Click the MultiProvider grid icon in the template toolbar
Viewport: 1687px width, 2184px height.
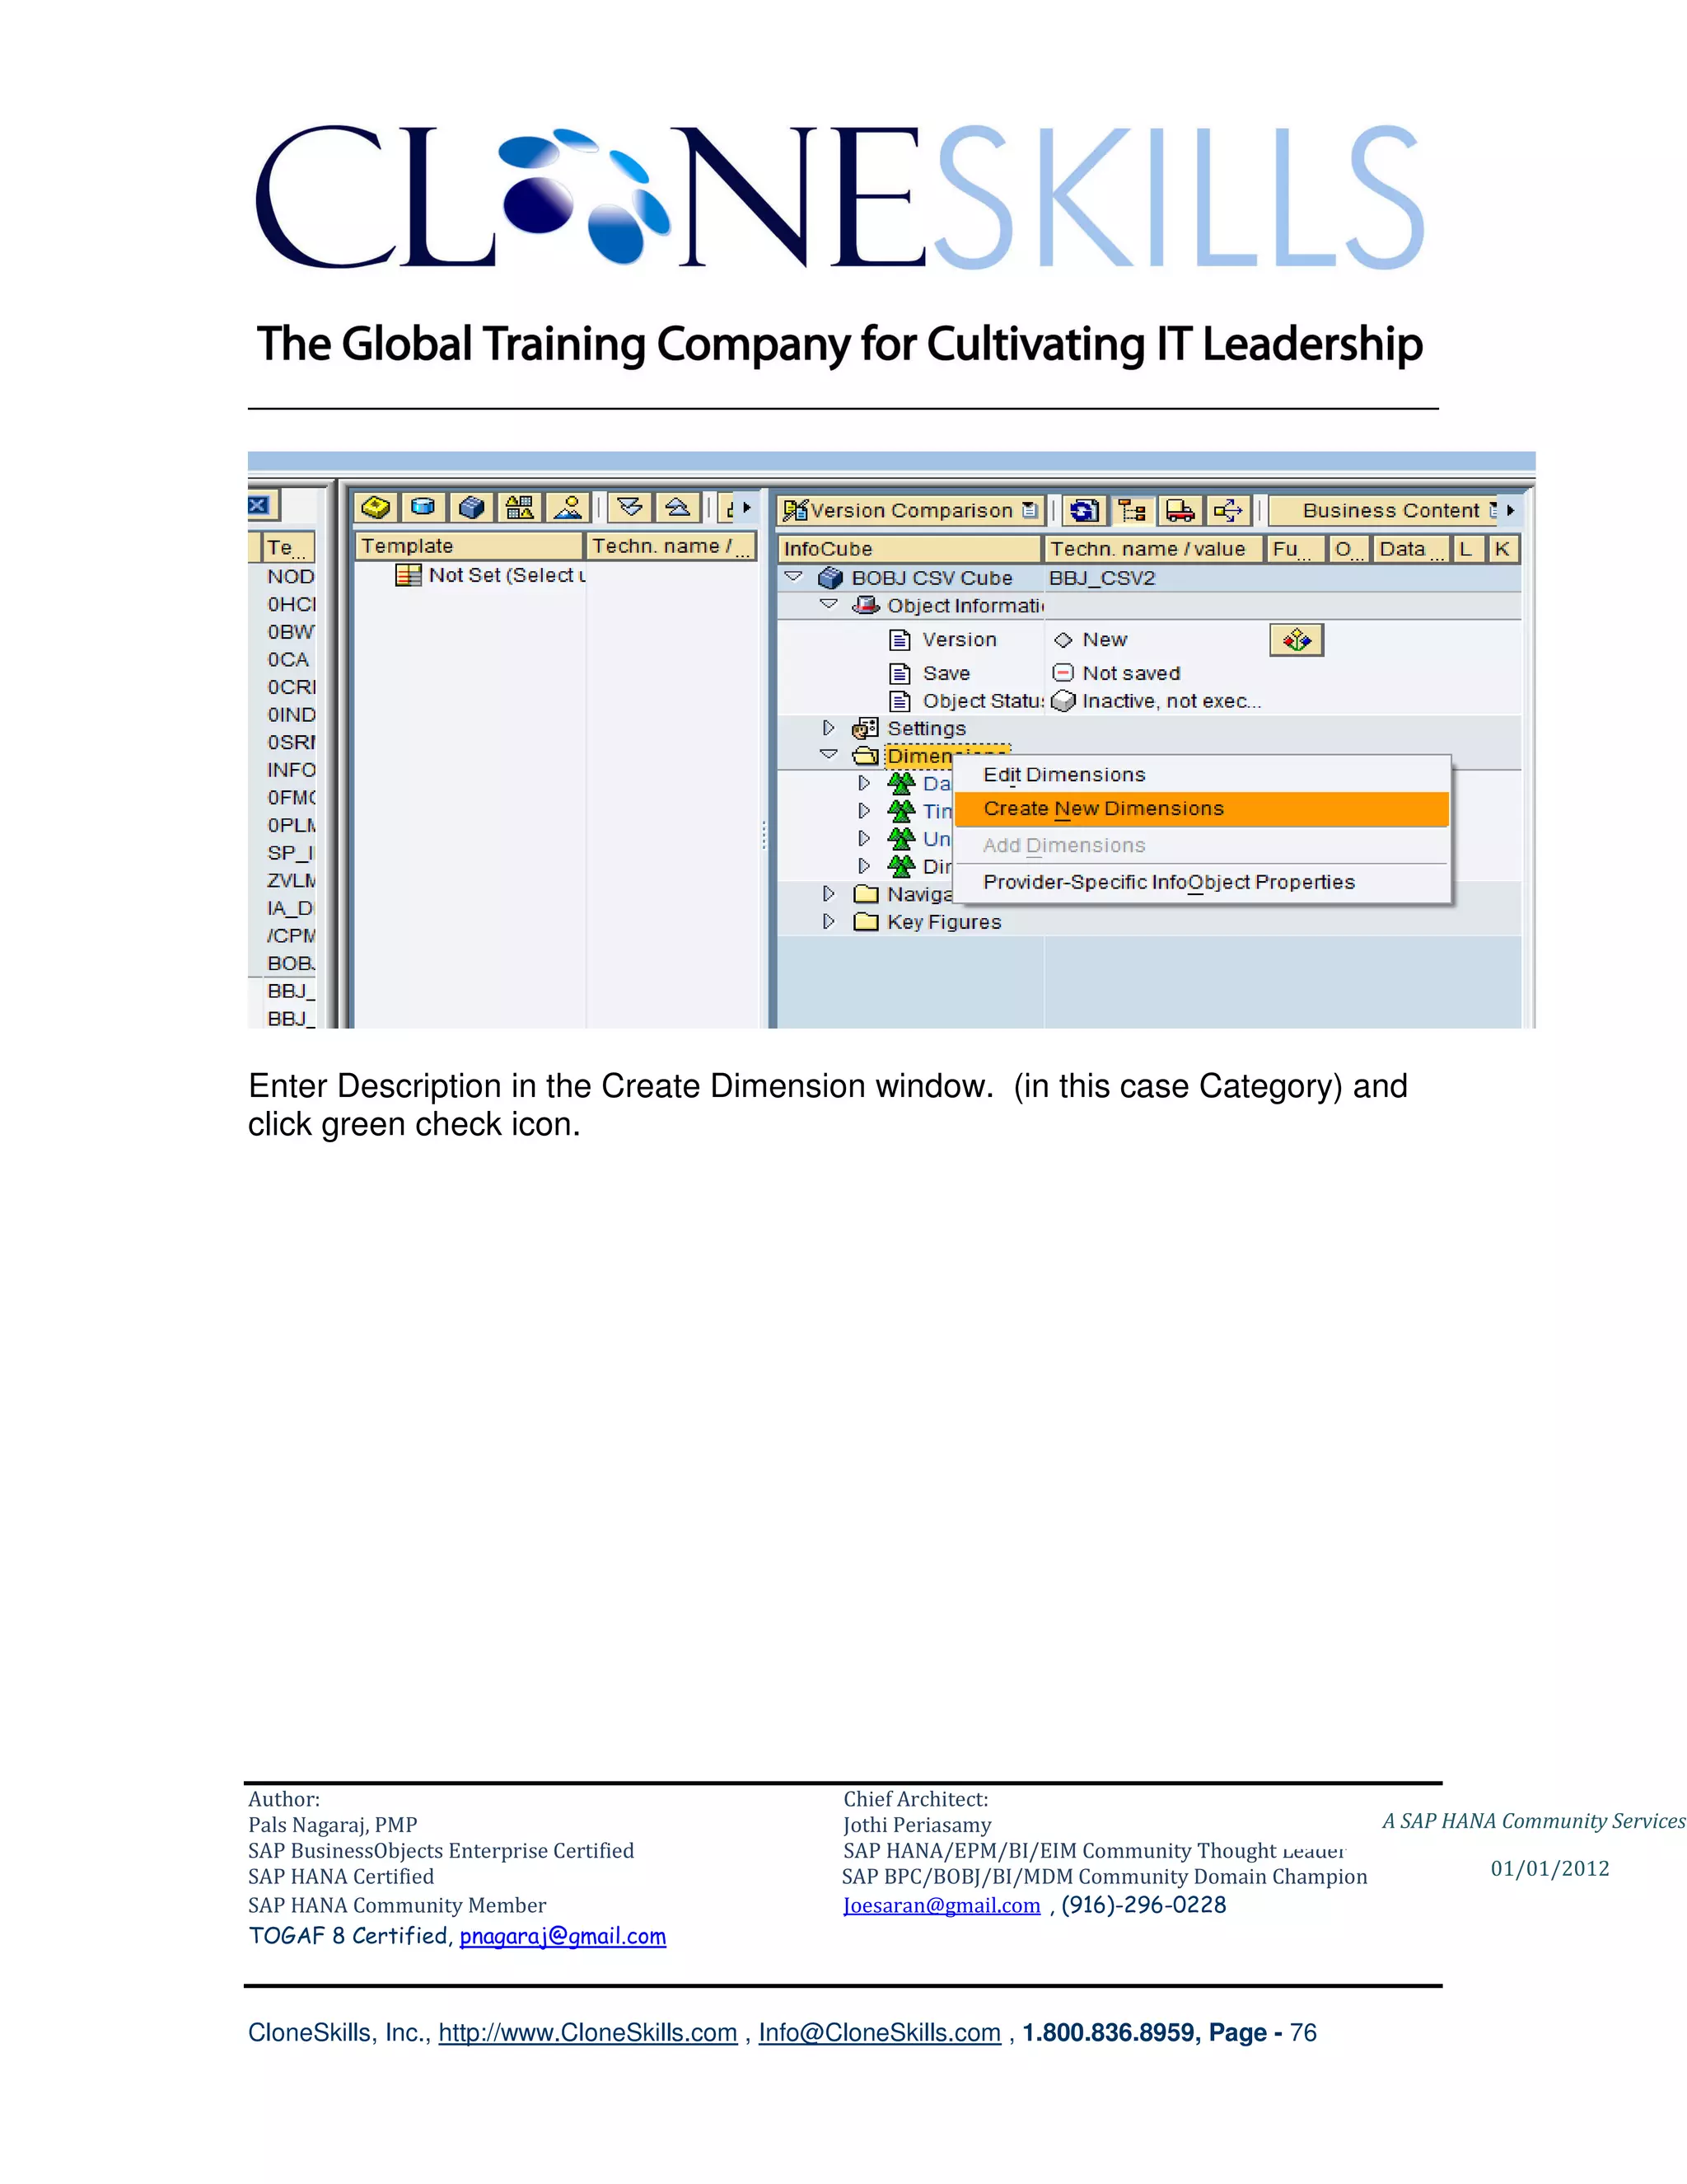click(x=520, y=508)
